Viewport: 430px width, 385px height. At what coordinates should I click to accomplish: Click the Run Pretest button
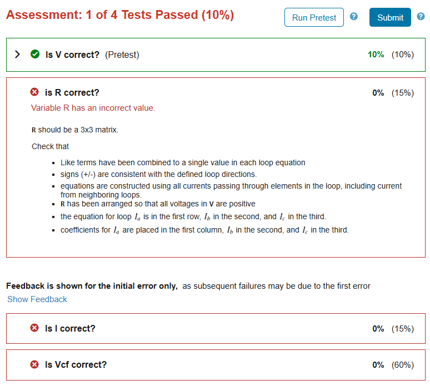(x=314, y=17)
